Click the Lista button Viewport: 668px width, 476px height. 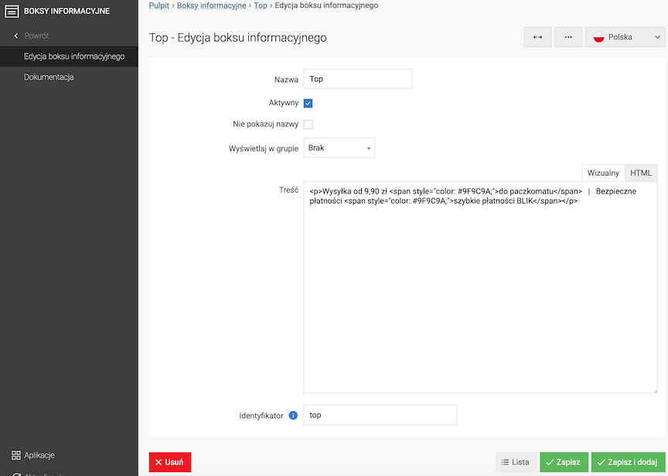516,462
